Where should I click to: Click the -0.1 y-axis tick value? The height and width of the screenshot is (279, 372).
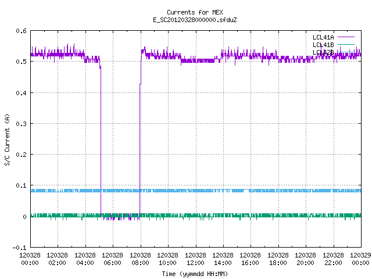coord(19,248)
